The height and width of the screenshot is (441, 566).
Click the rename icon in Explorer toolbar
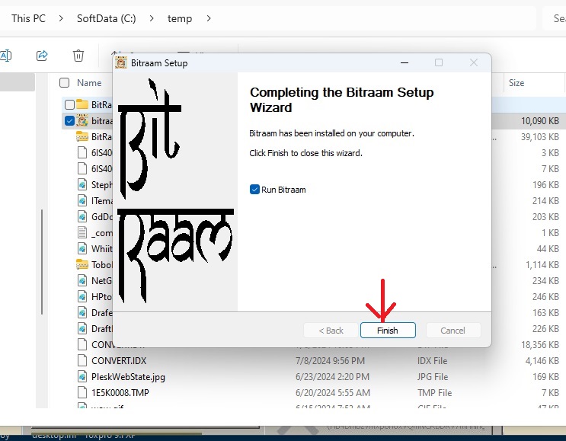6,56
